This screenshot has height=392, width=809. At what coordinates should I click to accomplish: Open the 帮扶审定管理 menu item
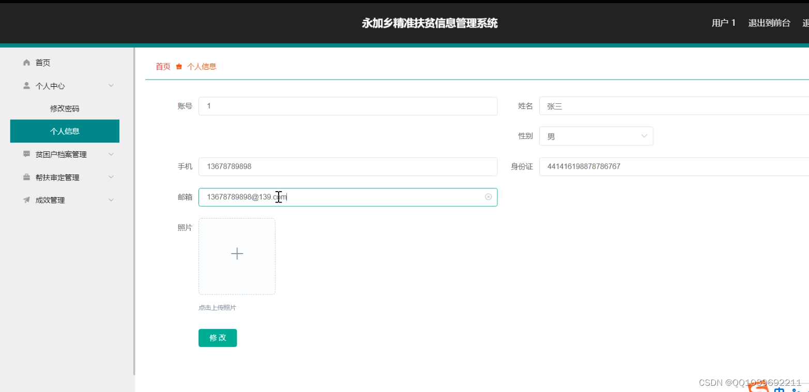pyautogui.click(x=65, y=177)
